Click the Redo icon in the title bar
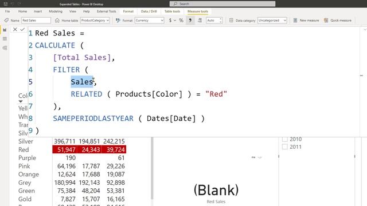The height and width of the screenshot is (206, 367). click(x=19, y=4)
